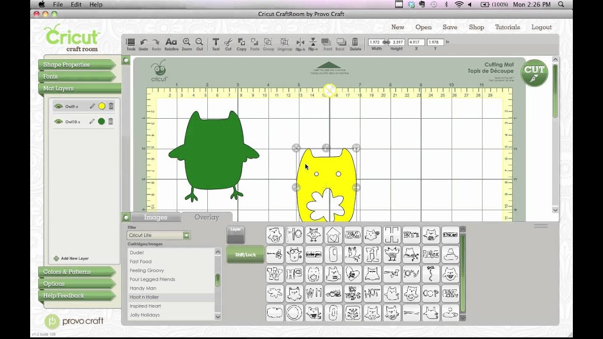Switch to the Images tab

155,217
